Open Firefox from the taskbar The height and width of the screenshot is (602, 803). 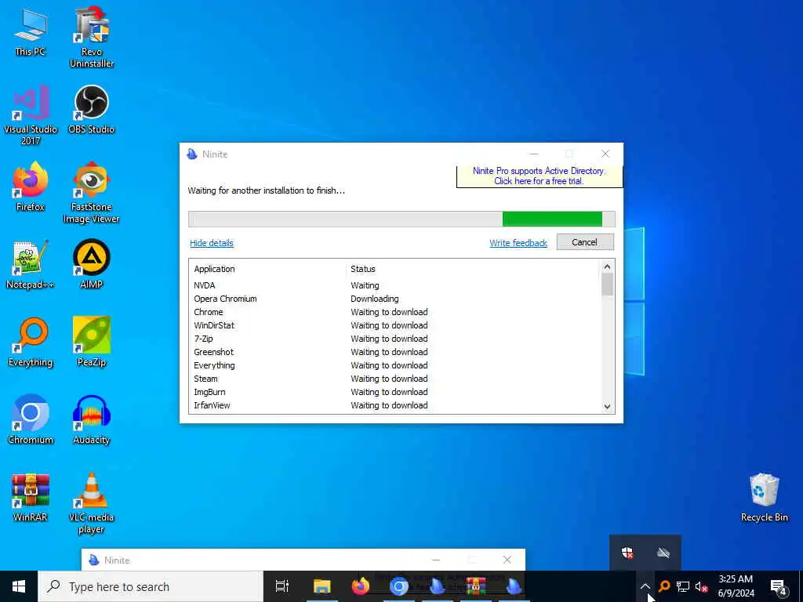(361, 586)
